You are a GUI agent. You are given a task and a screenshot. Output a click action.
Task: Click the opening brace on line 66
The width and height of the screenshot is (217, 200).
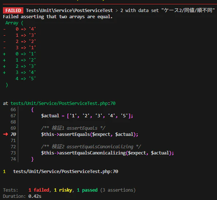click(x=32, y=110)
